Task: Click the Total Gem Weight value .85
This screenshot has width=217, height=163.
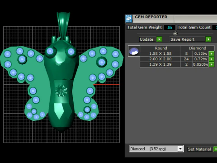Action: pos(170,27)
